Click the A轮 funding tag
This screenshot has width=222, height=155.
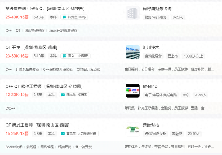click(x=186, y=95)
